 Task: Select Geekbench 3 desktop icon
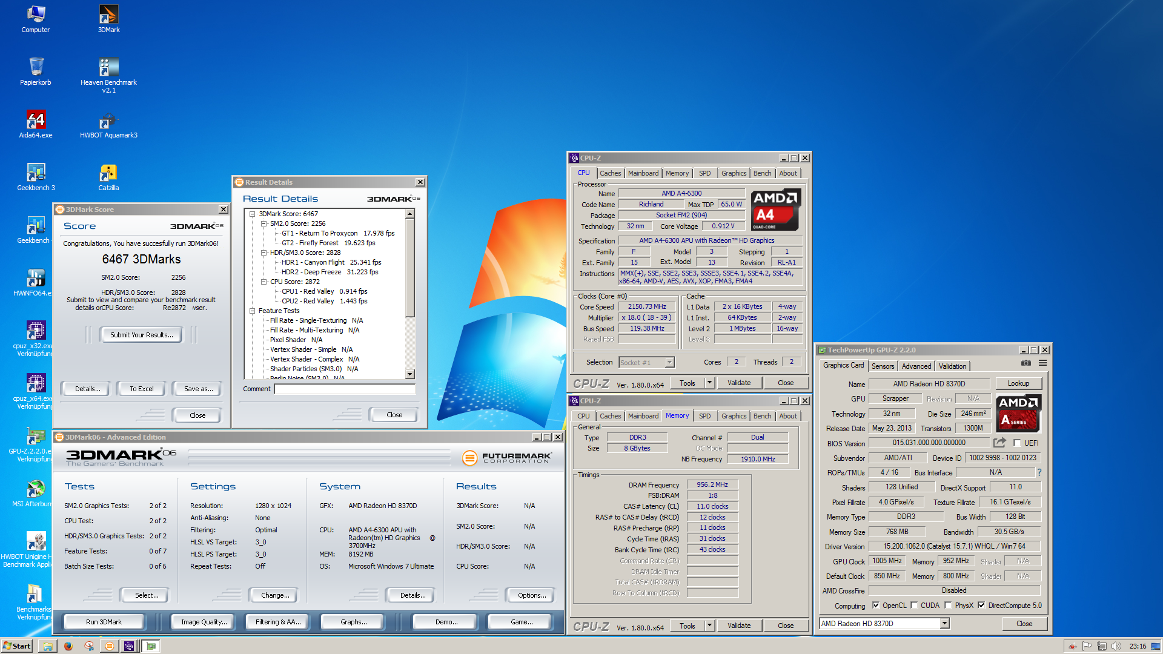[x=36, y=177]
